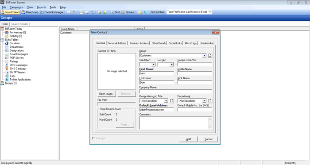Image resolution: width=310 pixels, height=165 pixels.
Task: Open the Gender dropdown
Action: point(171,65)
